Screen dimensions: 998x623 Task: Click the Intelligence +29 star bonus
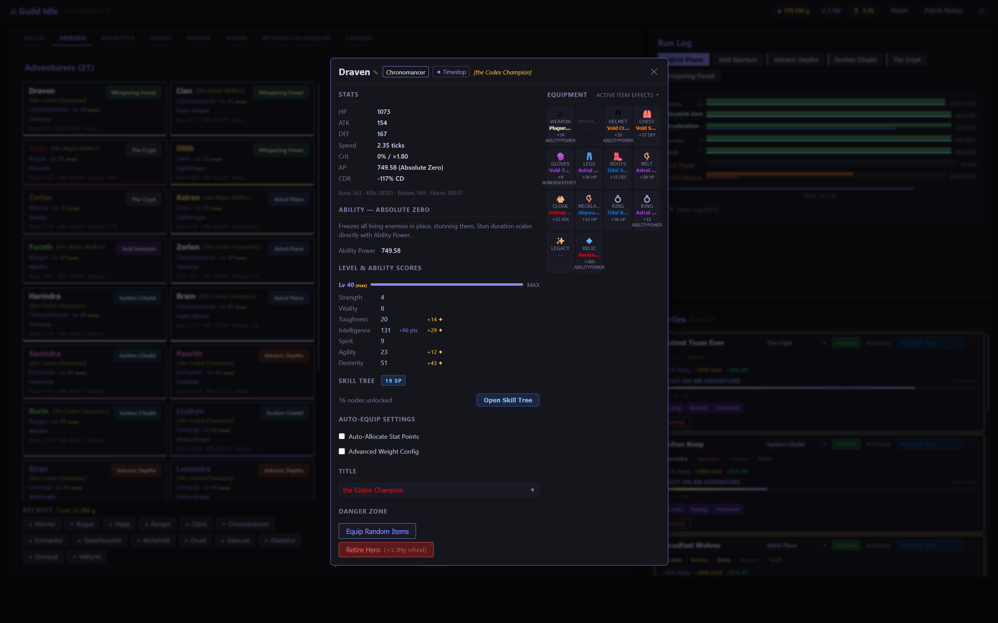[x=435, y=330]
